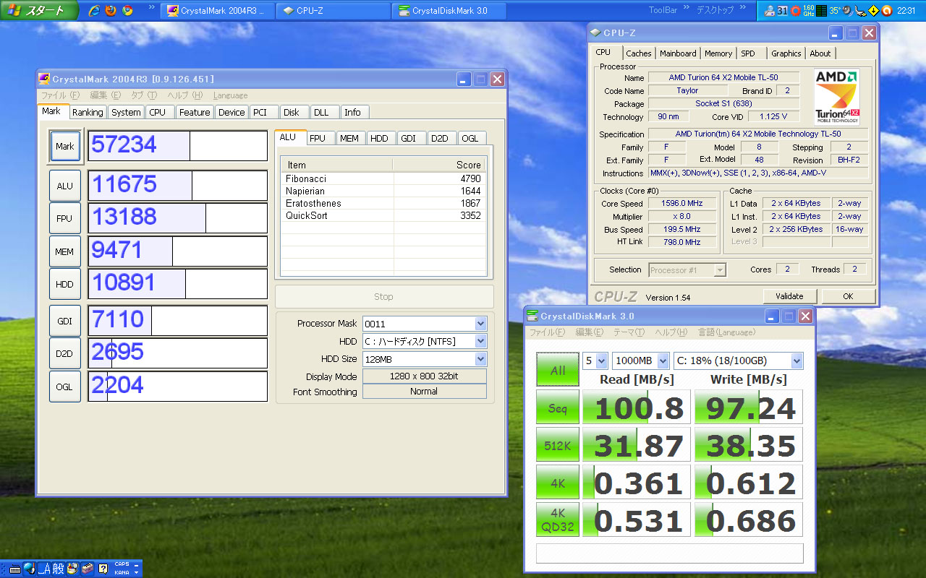Viewport: 926px width, 578px height.
Task: Open the About tab in CPU-Z
Action: (x=820, y=53)
